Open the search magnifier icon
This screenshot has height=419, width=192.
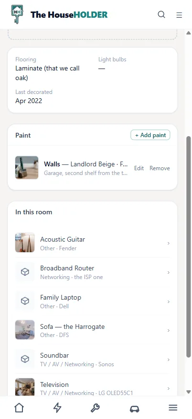[161, 14]
